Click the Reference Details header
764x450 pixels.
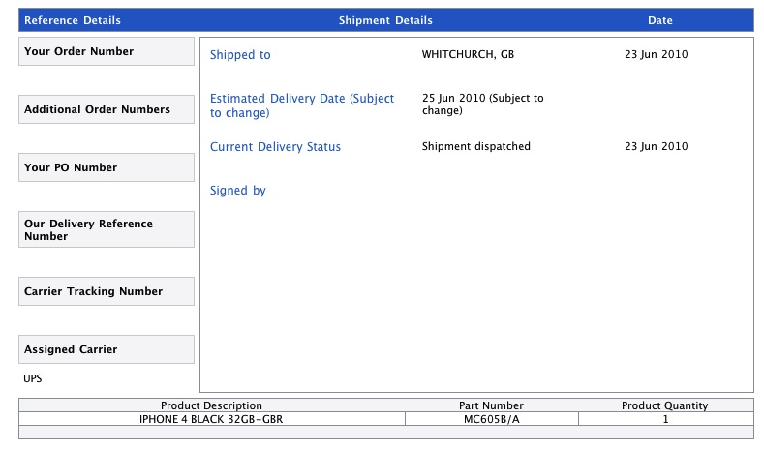coord(73,20)
